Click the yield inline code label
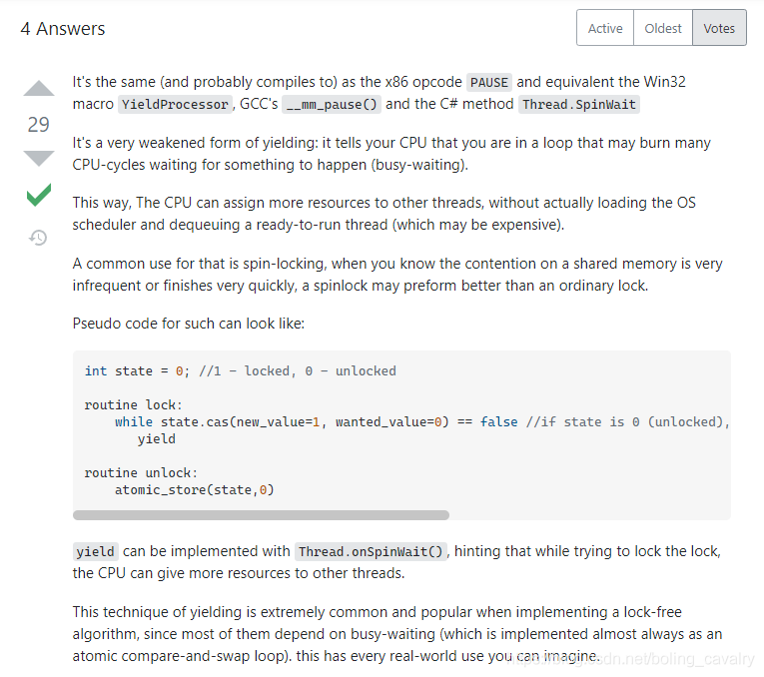The image size is (764, 677). click(96, 551)
